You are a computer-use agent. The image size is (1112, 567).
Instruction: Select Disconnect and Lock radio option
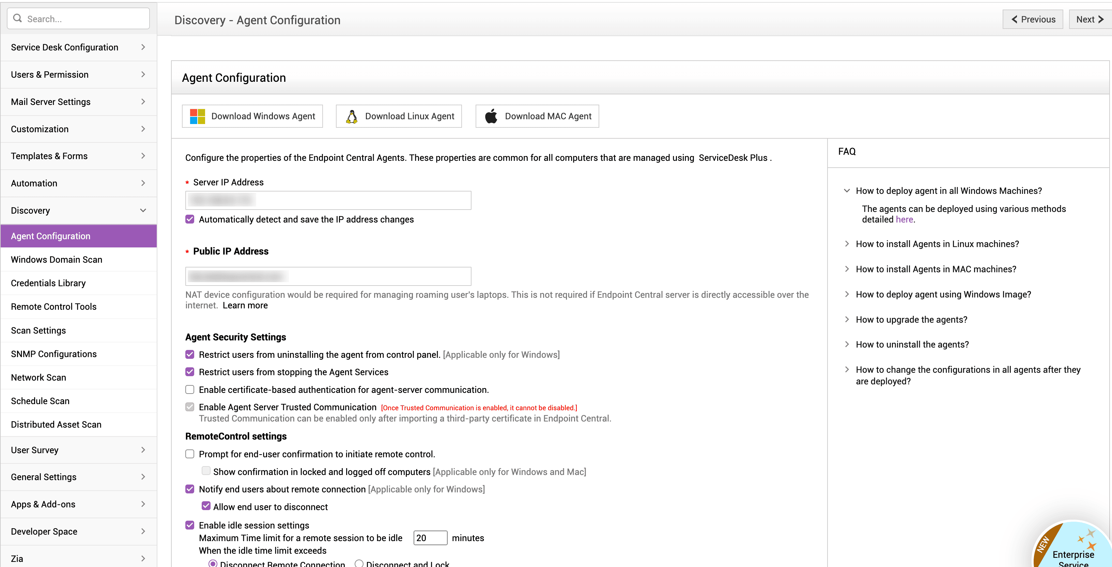359,563
